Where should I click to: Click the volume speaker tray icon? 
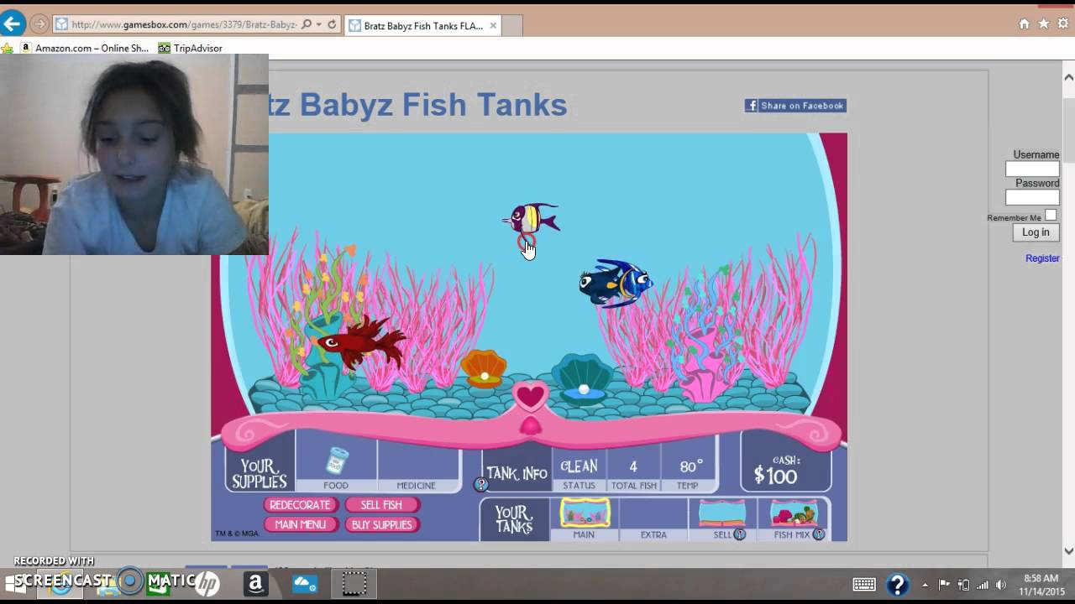[x=1001, y=585]
